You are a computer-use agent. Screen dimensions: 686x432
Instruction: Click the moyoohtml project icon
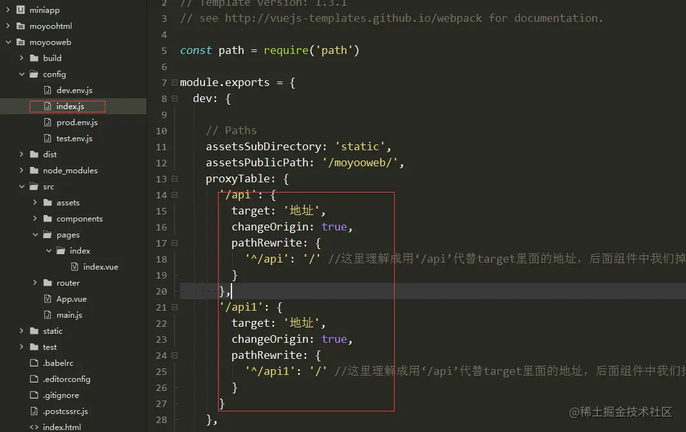coord(21,26)
